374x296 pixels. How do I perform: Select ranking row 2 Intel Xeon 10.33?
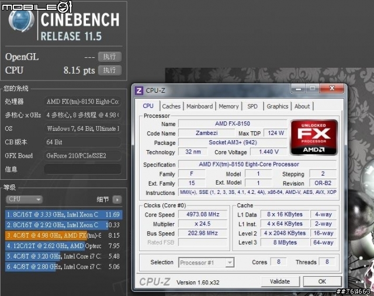tap(64, 225)
